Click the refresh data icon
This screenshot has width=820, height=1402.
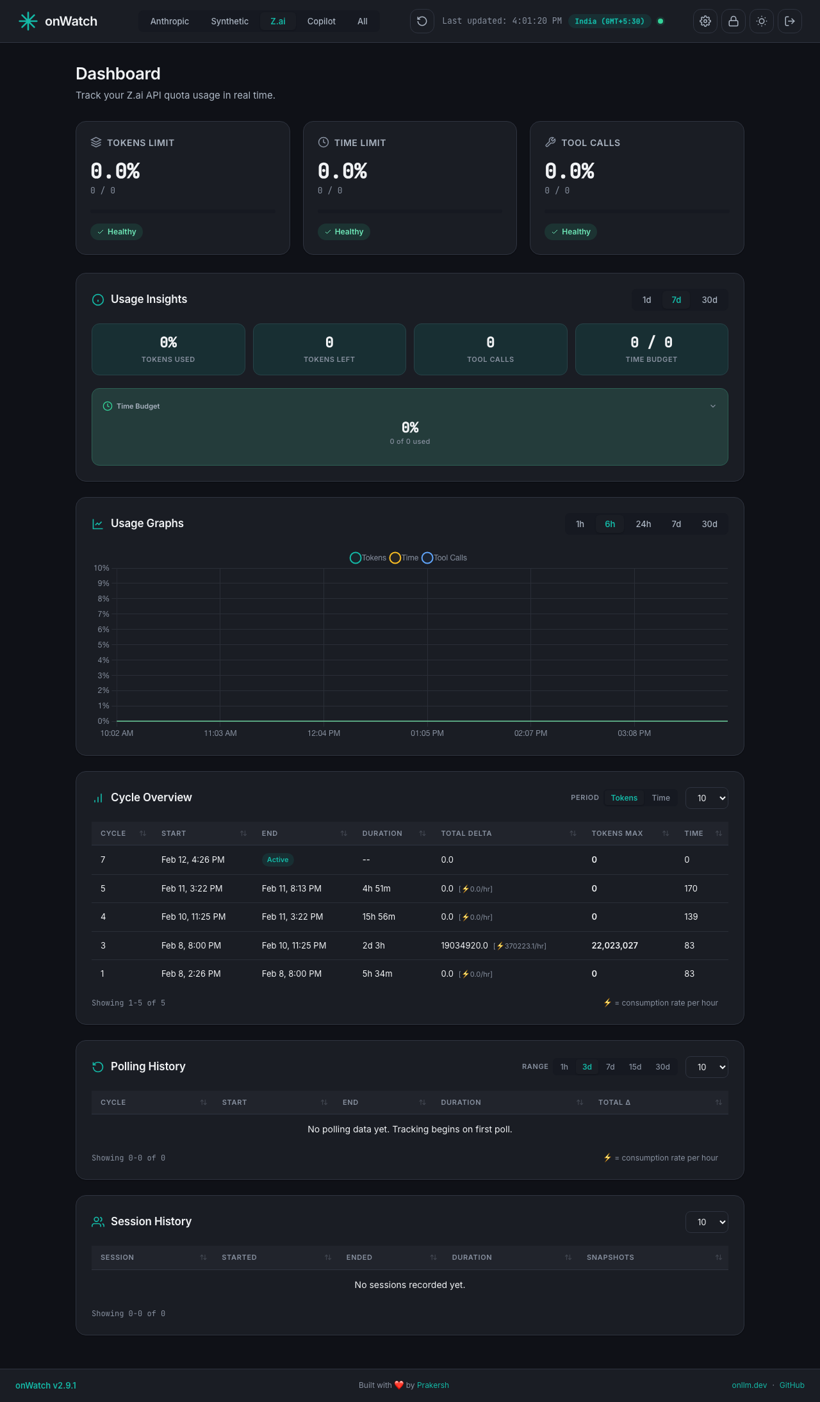pyautogui.click(x=422, y=21)
